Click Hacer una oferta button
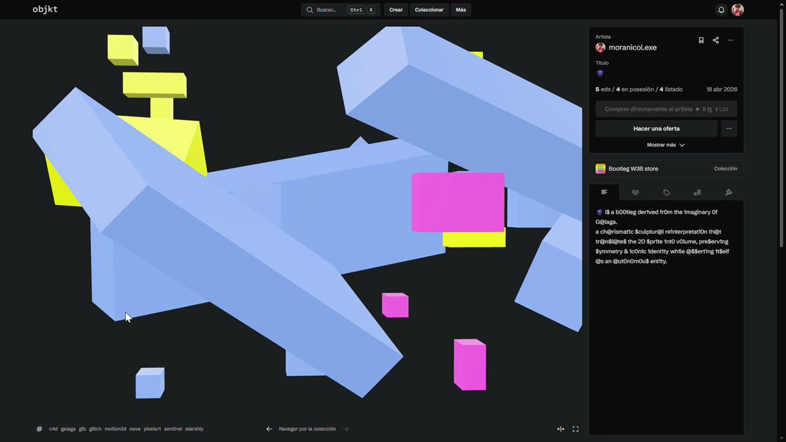Image resolution: width=786 pixels, height=442 pixels. [x=656, y=128]
